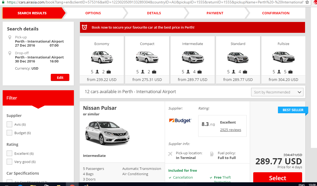Screen dimensions: 317x186
Task: Click 'from 275.31 USD' Compact price
Action: click(147, 80)
